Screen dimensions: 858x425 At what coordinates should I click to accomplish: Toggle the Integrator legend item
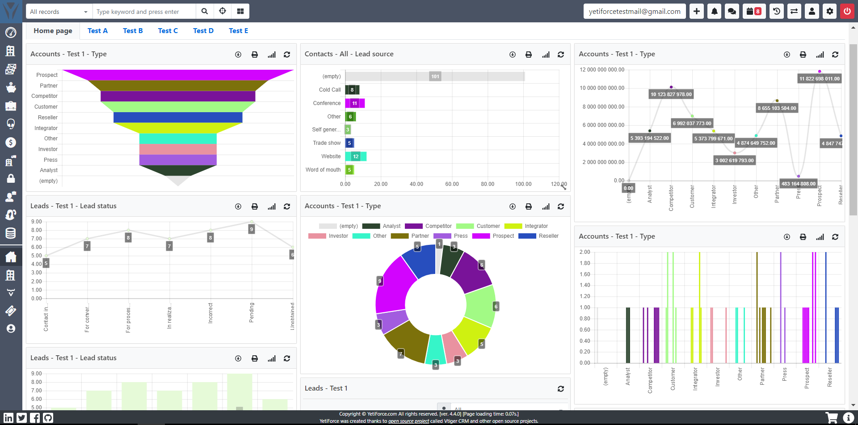(526, 226)
